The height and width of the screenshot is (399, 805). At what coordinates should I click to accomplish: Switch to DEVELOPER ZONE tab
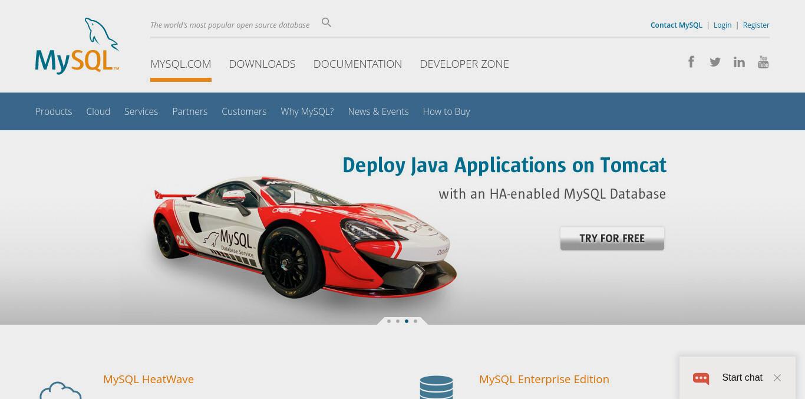pyautogui.click(x=464, y=64)
